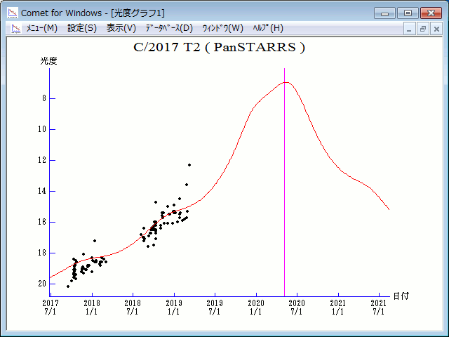
Task: Click the magnitude 10 tick label
Action: click(42, 129)
